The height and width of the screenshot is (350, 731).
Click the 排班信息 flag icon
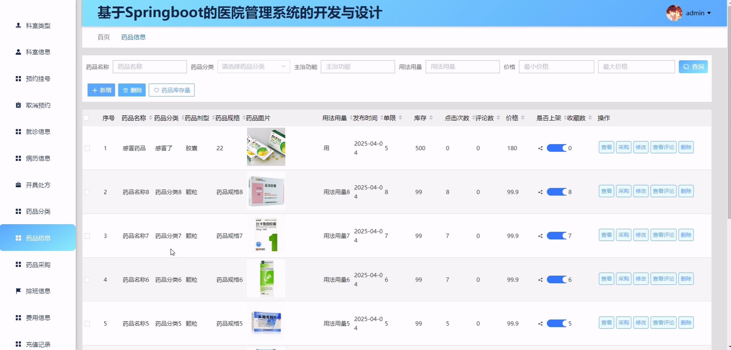point(18,291)
